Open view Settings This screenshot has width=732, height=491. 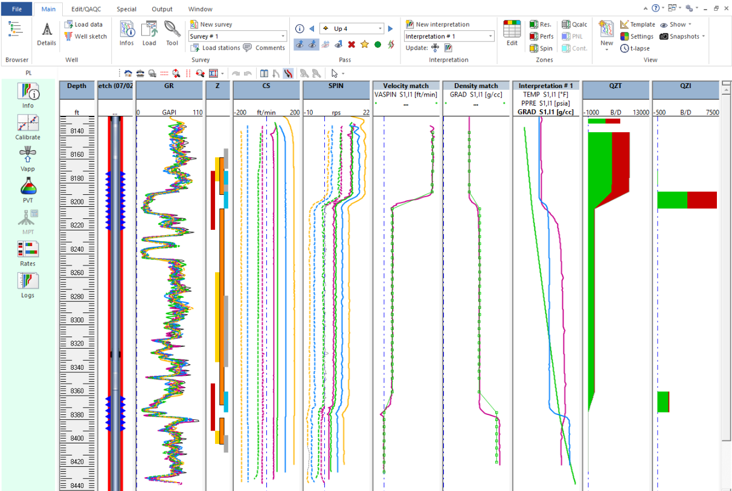pos(637,36)
